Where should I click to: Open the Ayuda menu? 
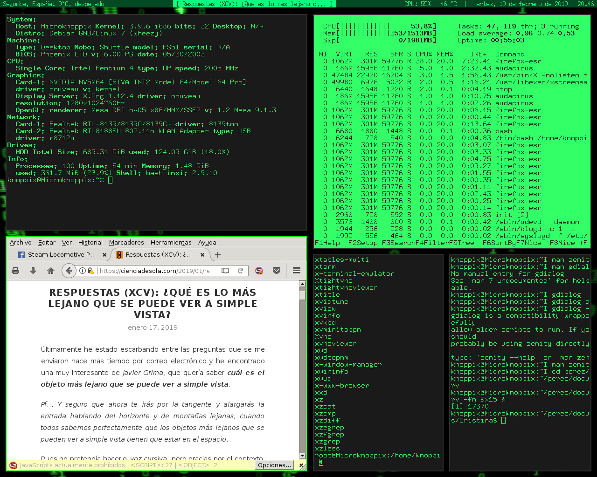click(207, 242)
